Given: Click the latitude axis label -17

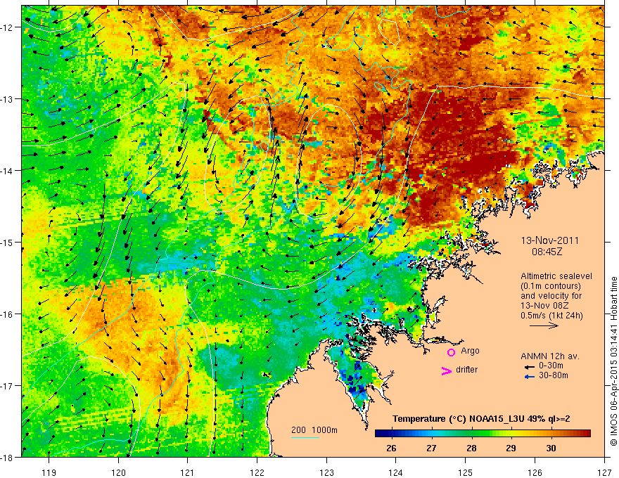Looking at the screenshot, I should coord(8,386).
